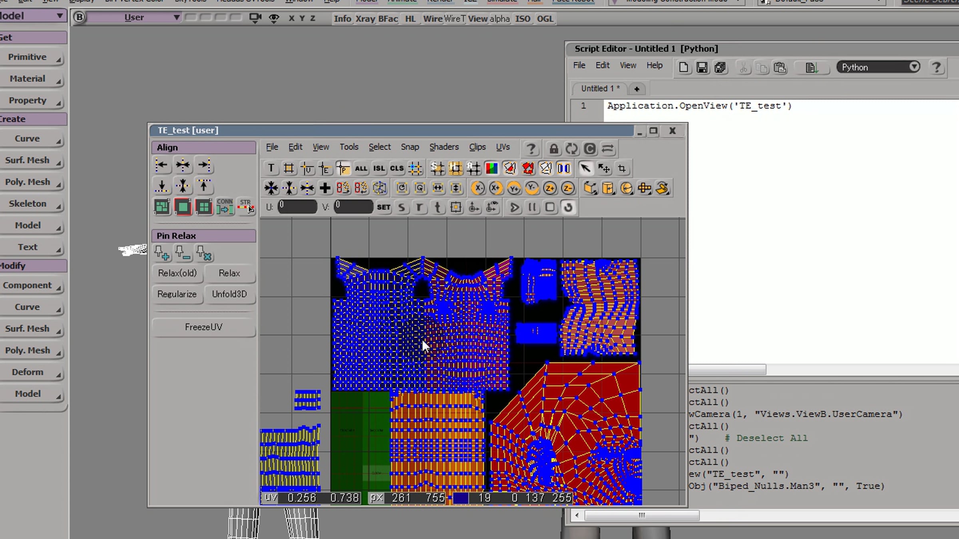Toggle the loop playback button

click(568, 207)
